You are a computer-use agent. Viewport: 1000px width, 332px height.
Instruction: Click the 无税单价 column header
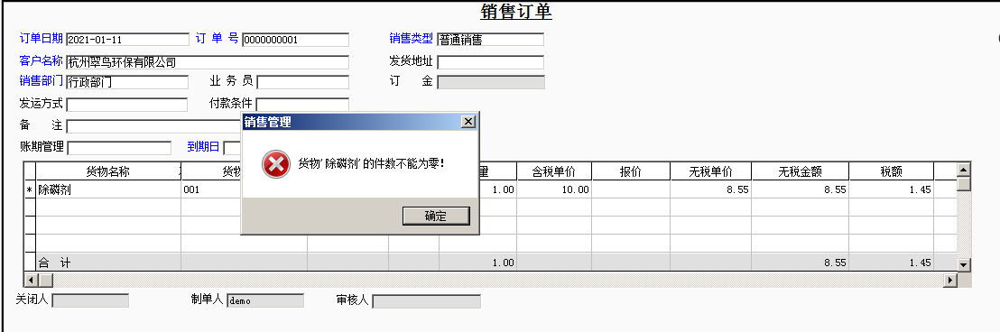[710, 171]
